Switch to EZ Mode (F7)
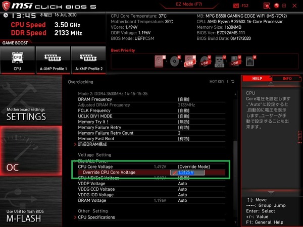The height and width of the screenshot is (227, 303). point(189,4)
